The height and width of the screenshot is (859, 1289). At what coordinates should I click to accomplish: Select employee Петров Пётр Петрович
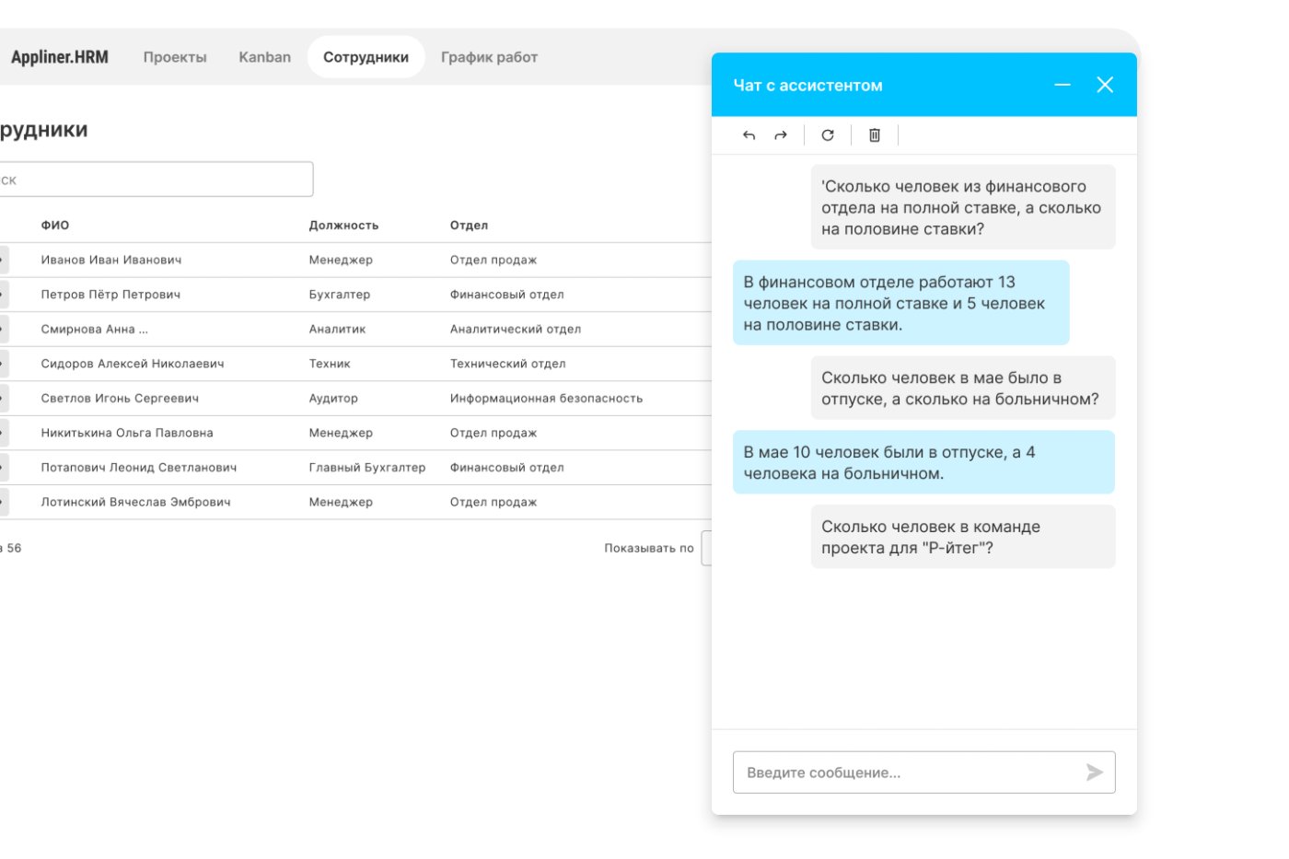[x=110, y=295]
